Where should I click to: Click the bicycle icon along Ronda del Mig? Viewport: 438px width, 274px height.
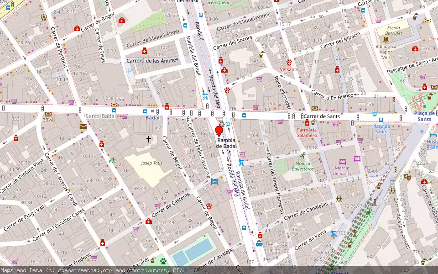[x=205, y=97]
